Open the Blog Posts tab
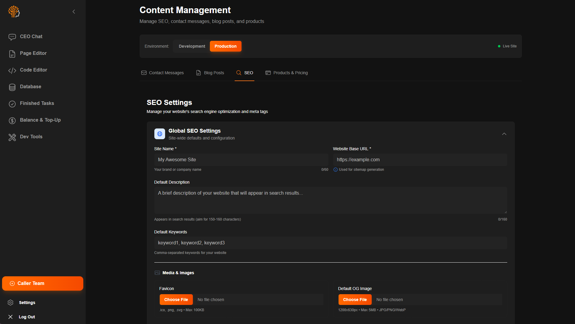The height and width of the screenshot is (324, 575). [210, 73]
